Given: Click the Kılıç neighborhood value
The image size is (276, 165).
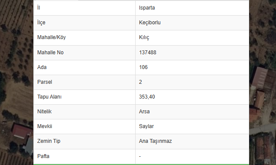Looking at the screenshot, I should (x=144, y=37).
